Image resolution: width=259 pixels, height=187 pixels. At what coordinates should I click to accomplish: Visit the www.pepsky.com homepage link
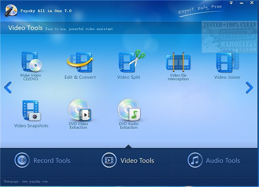click(35, 182)
